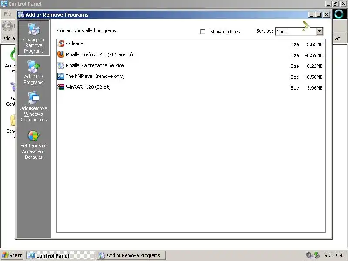Select Change or Remove Programs sidebar icon
The height and width of the screenshot is (261, 348).
pos(34,38)
